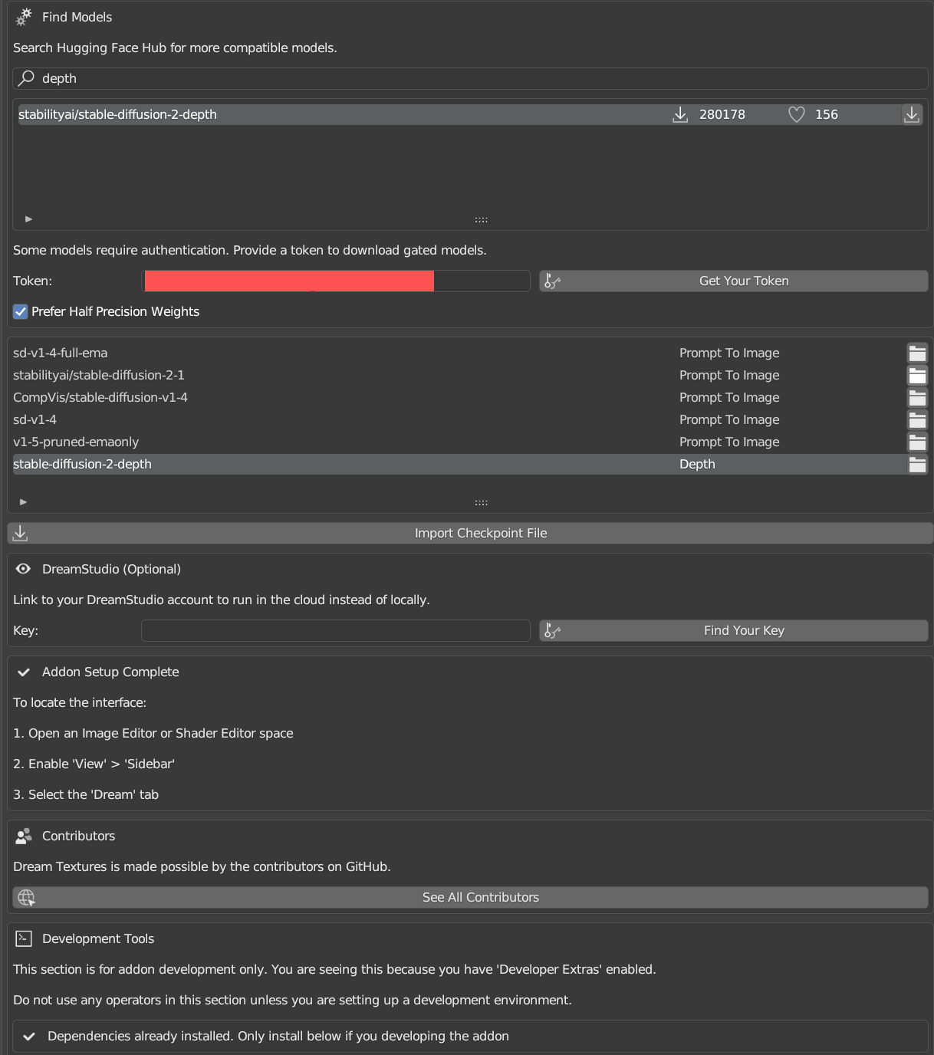Click inside the DreamStudio Key input field

tap(335, 630)
